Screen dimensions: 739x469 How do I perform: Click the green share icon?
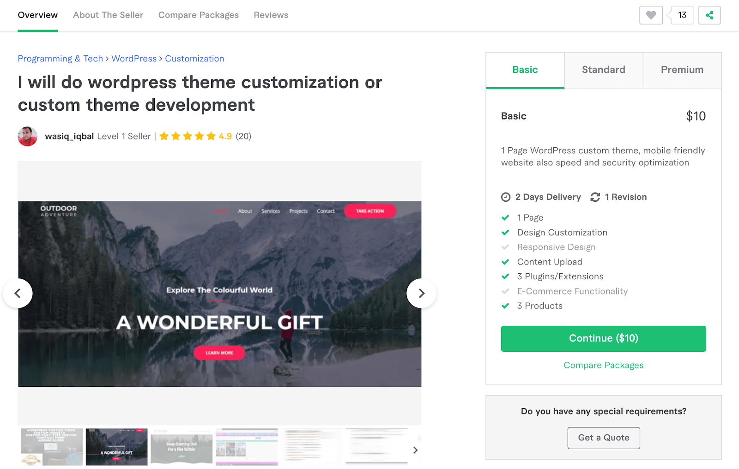pyautogui.click(x=709, y=15)
